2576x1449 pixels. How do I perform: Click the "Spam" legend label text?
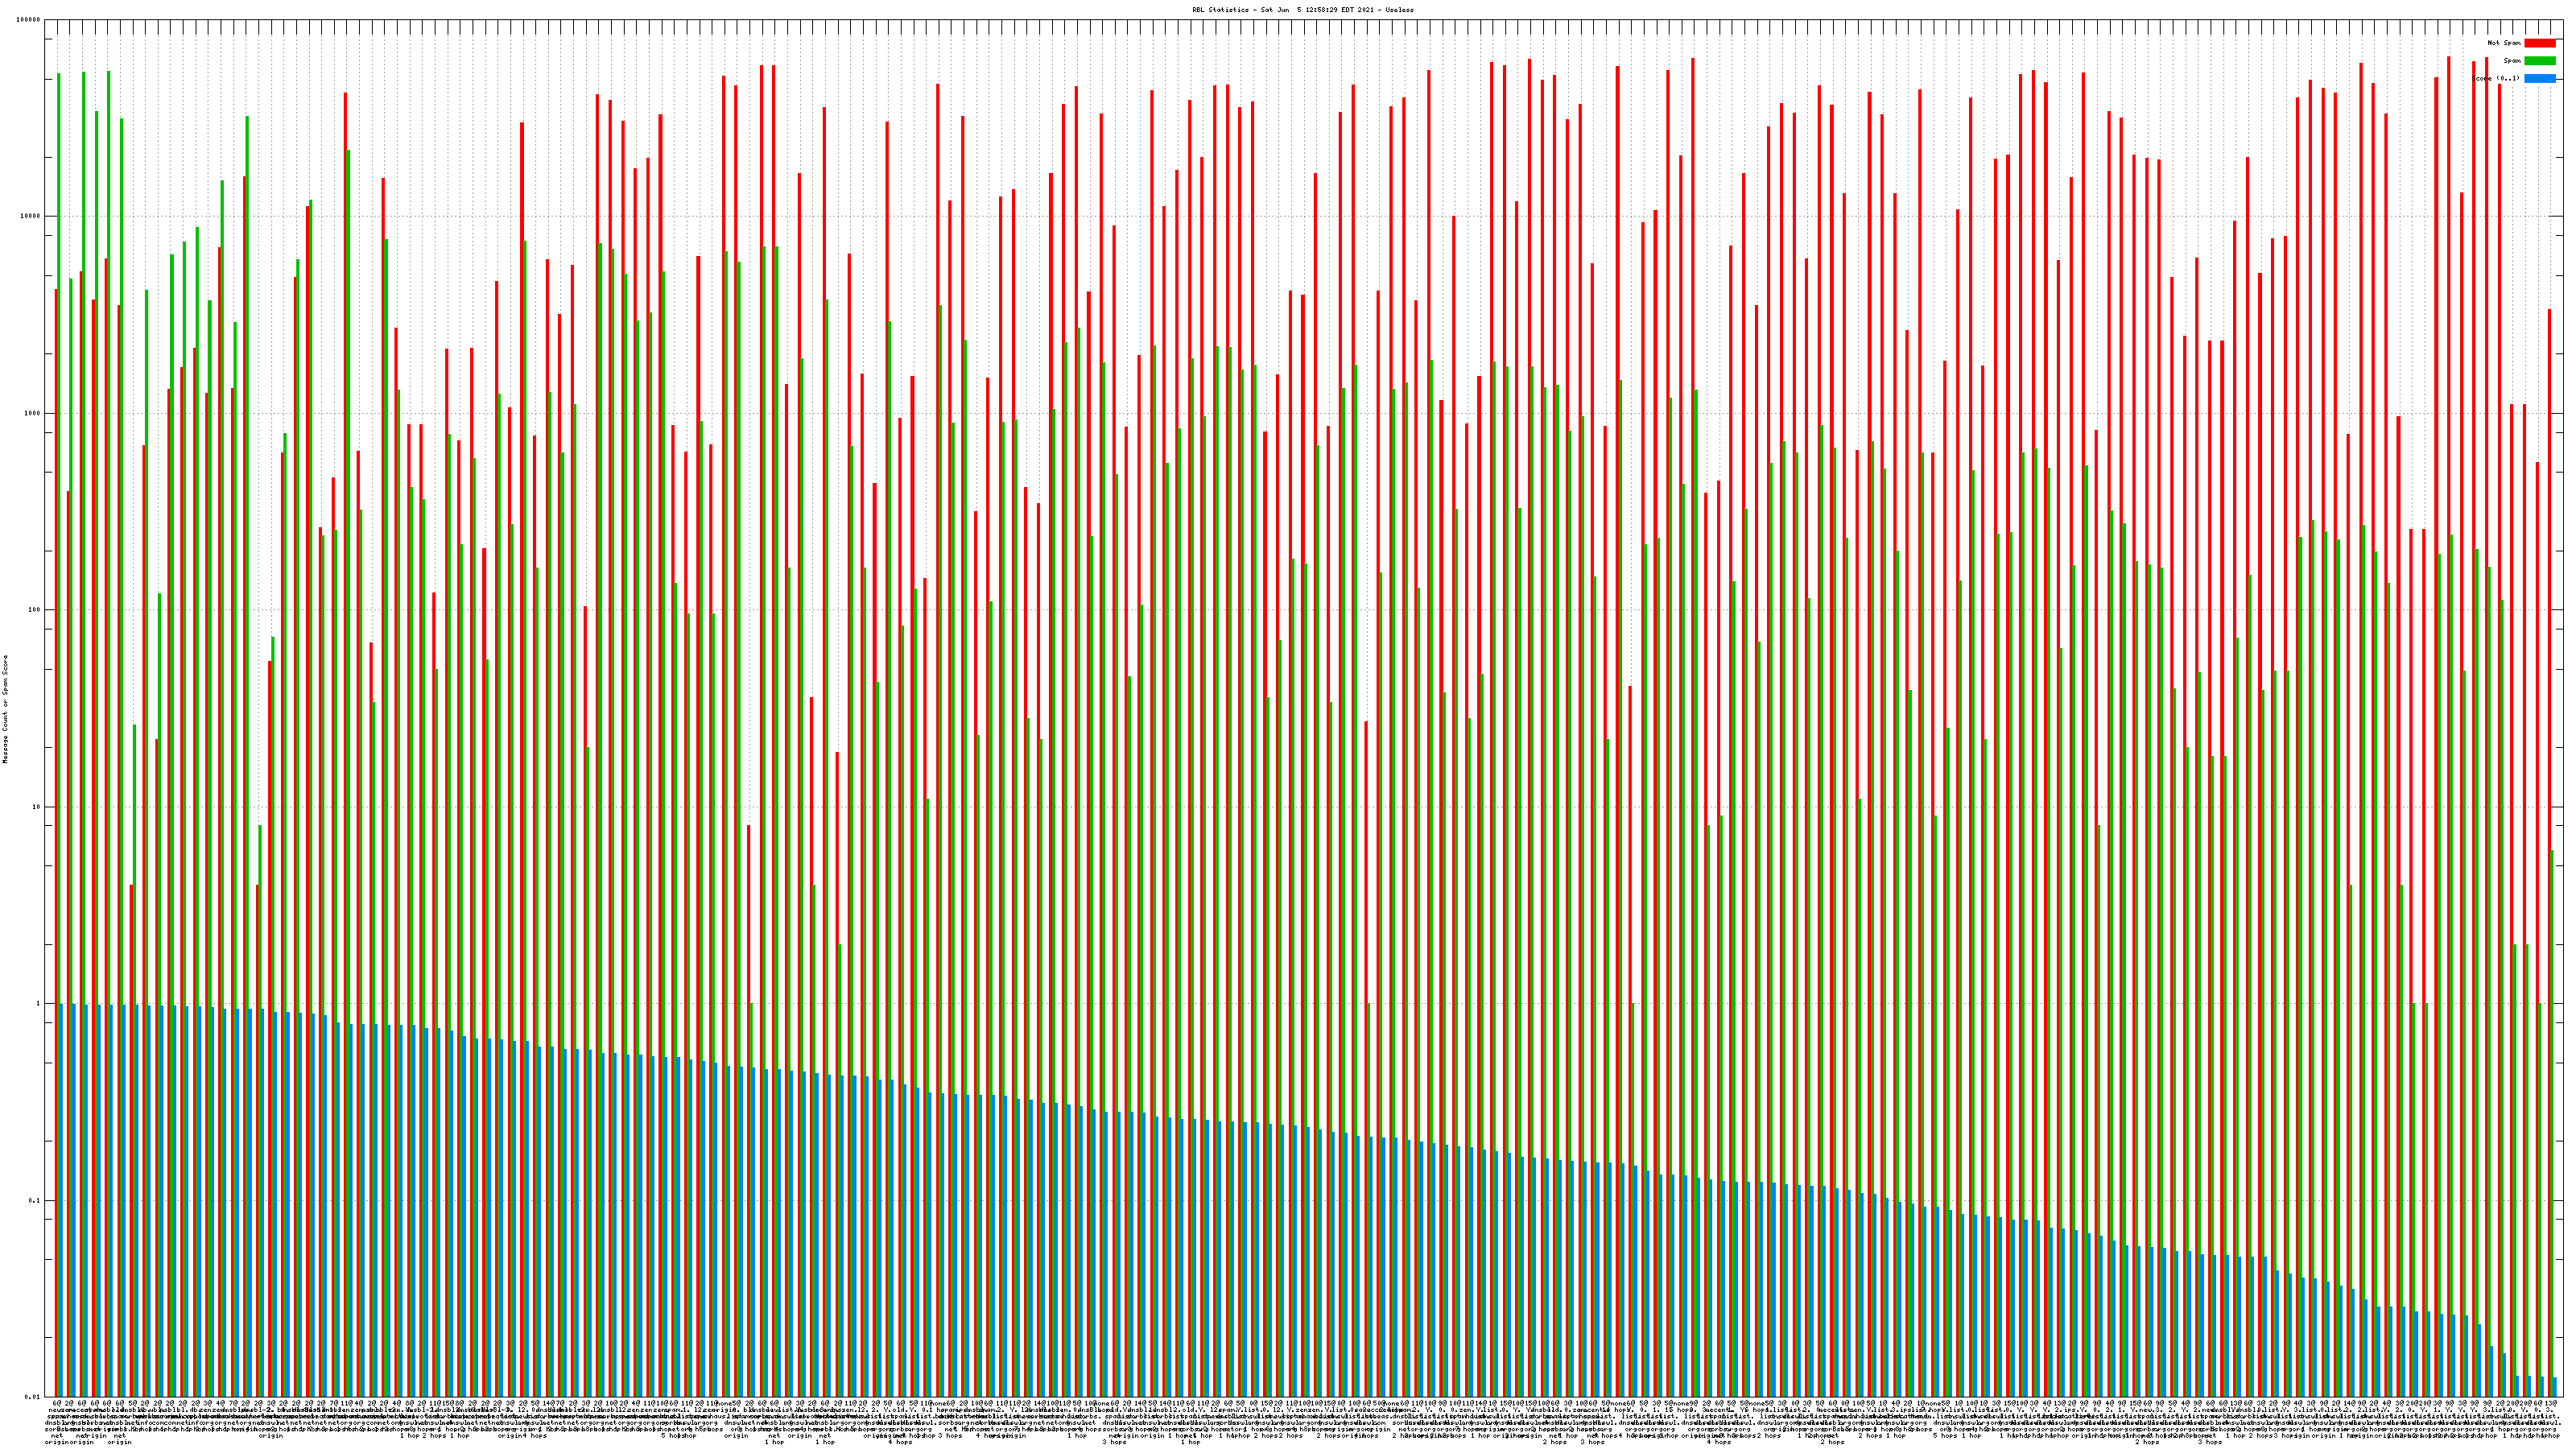pos(2512,61)
